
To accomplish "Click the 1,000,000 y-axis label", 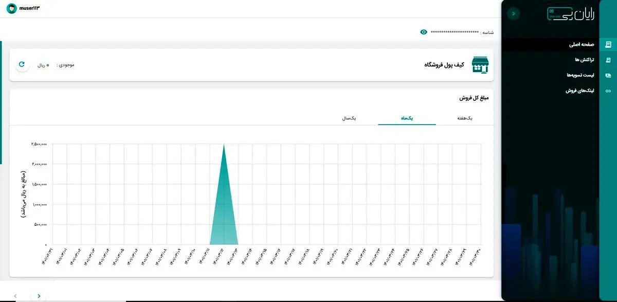I will point(39,204).
